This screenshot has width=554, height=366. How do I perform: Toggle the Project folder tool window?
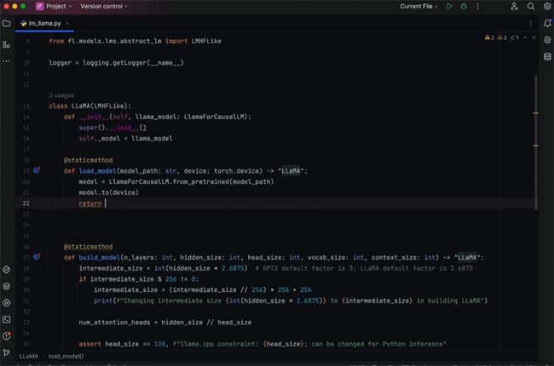point(7,23)
